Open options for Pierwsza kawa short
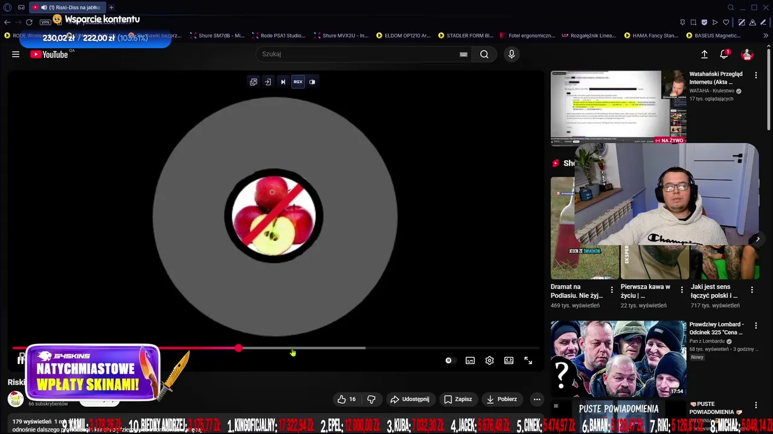The image size is (773, 434). (682, 290)
